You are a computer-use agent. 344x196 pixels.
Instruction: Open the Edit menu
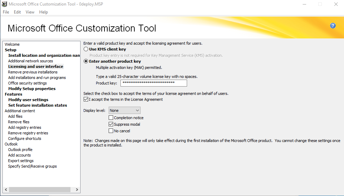coord(17,12)
